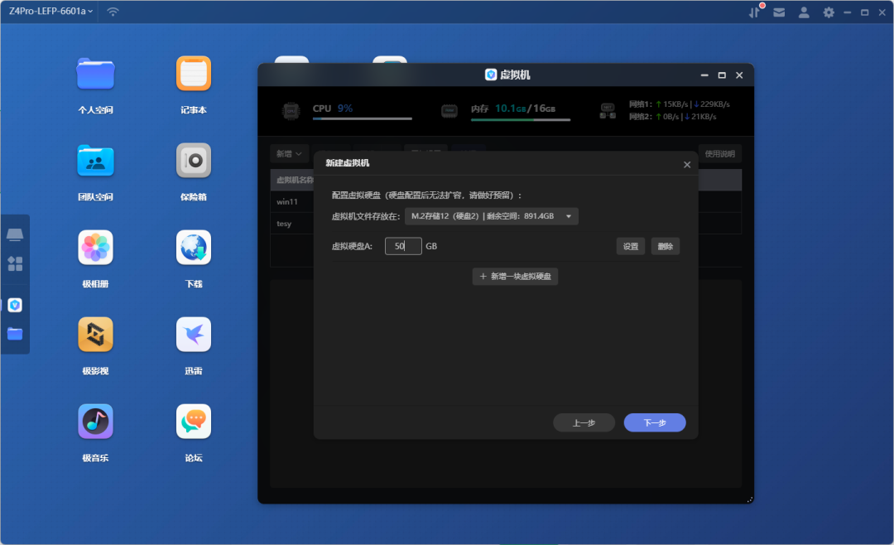
Task: Open the 下载 download app
Action: tap(193, 248)
